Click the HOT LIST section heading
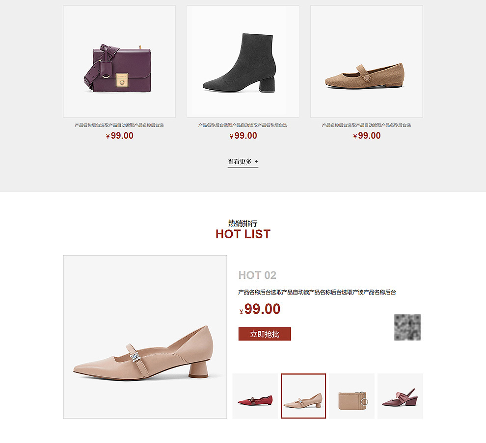This screenshot has height=443, width=486. point(243,234)
